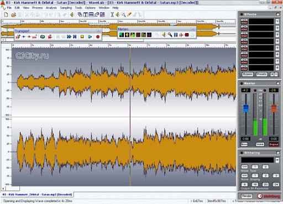Select the pencil draw tool
The height and width of the screenshot is (204, 283).
point(129,14)
